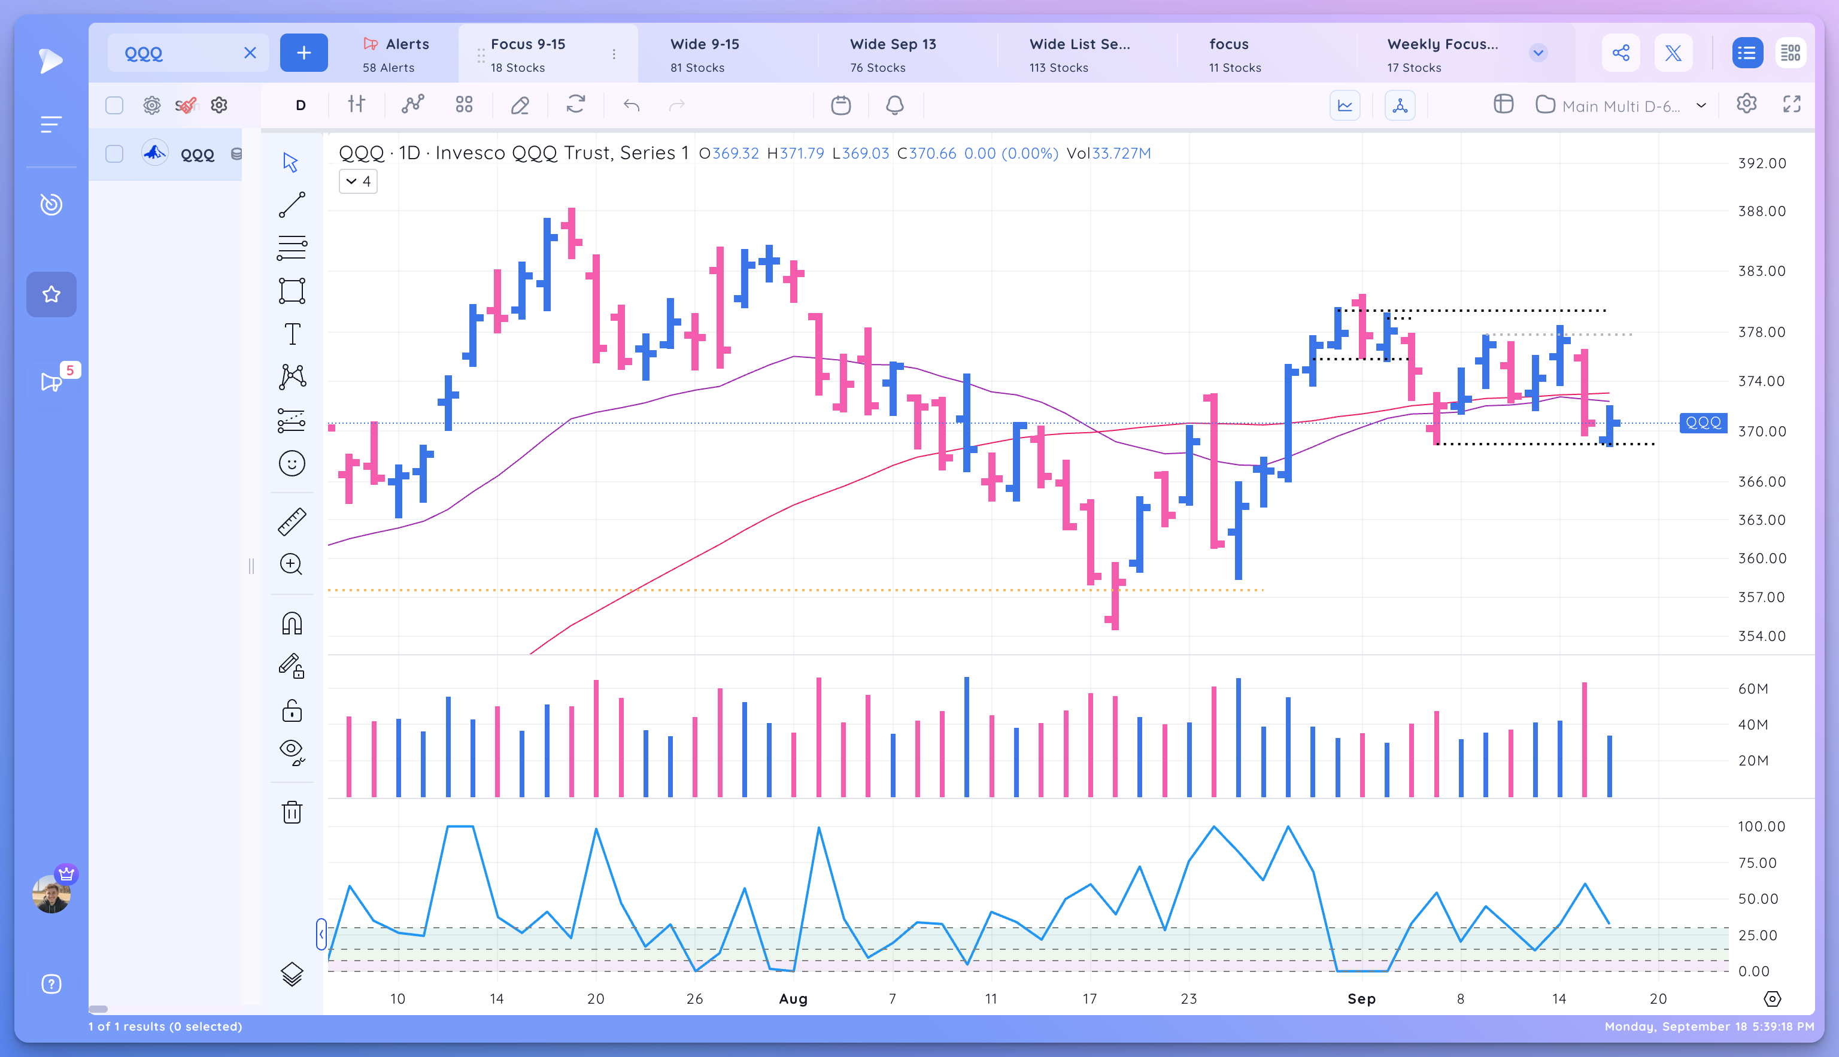This screenshot has height=1057, width=1839.
Task: Click the pencil edit icon
Action: [520, 106]
